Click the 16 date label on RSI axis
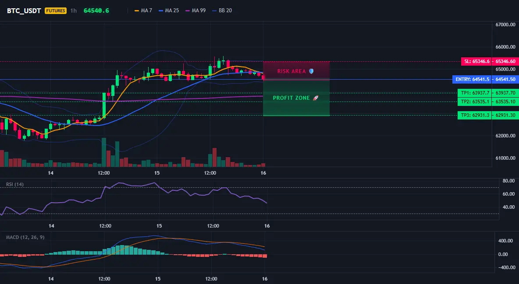The height and width of the screenshot is (284, 519). pyautogui.click(x=267, y=226)
